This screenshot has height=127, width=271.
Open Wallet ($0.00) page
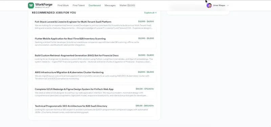[127, 5]
